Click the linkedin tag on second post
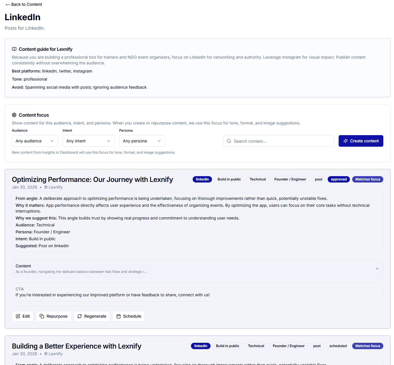Screen dimensions: 394x365 click(201, 346)
